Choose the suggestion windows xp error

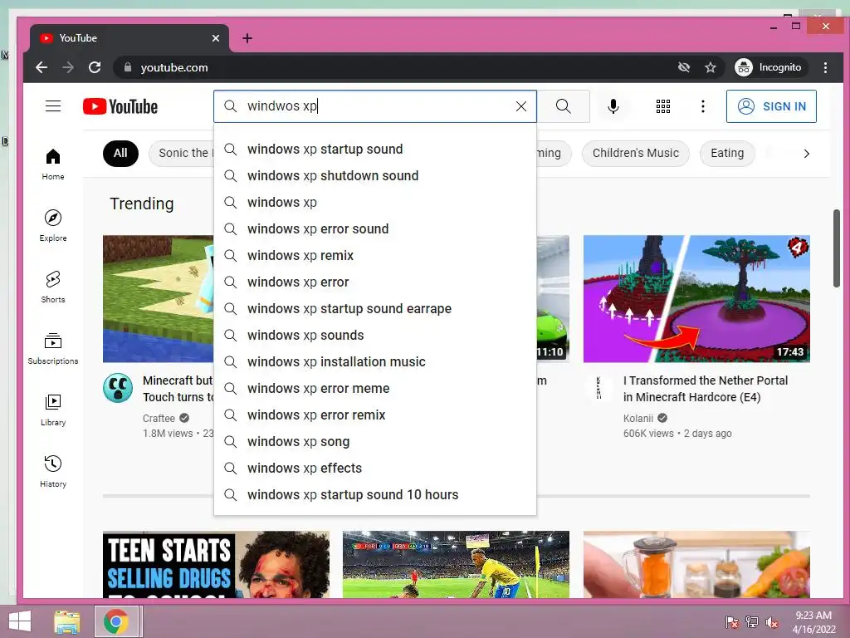tap(375, 282)
